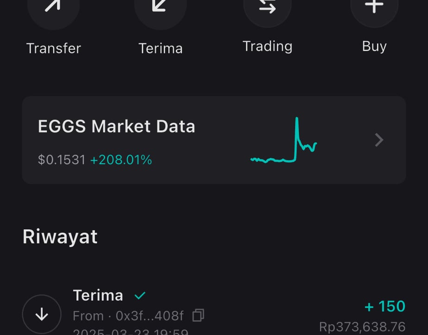Choose the Buy label

pos(374,46)
